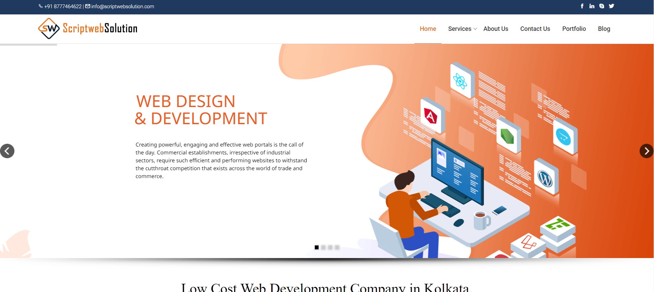Select the third slider pagination dot
This screenshot has height=292, width=654.
(x=330, y=247)
